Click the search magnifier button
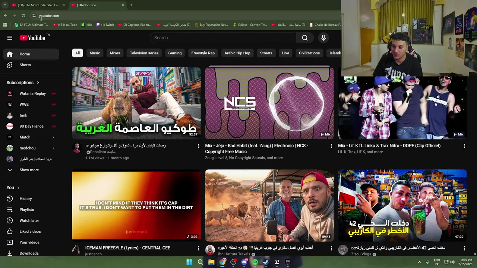Screen dimensions: 477x268 pyautogui.click(x=305, y=38)
